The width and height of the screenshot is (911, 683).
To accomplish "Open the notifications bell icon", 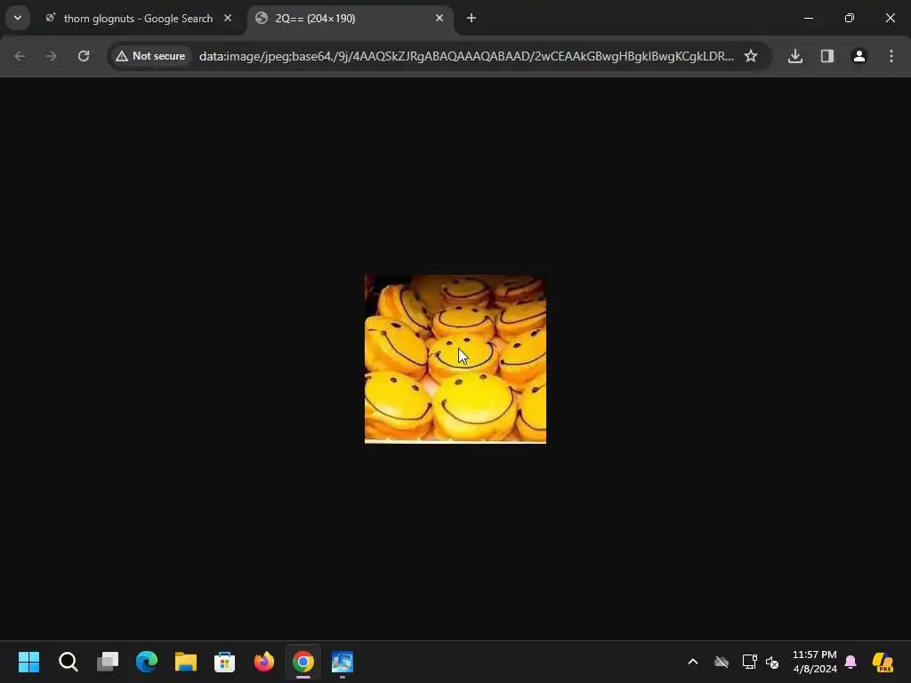I will (851, 662).
